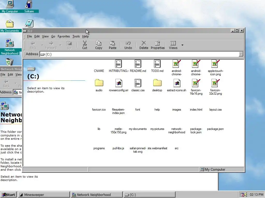Open the Edit menu in C: window
The height and width of the screenshot is (198, 265).
(x=37, y=36)
